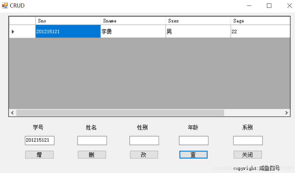Click the 查 (query) button
This screenshot has width=295, height=173.
click(x=193, y=155)
